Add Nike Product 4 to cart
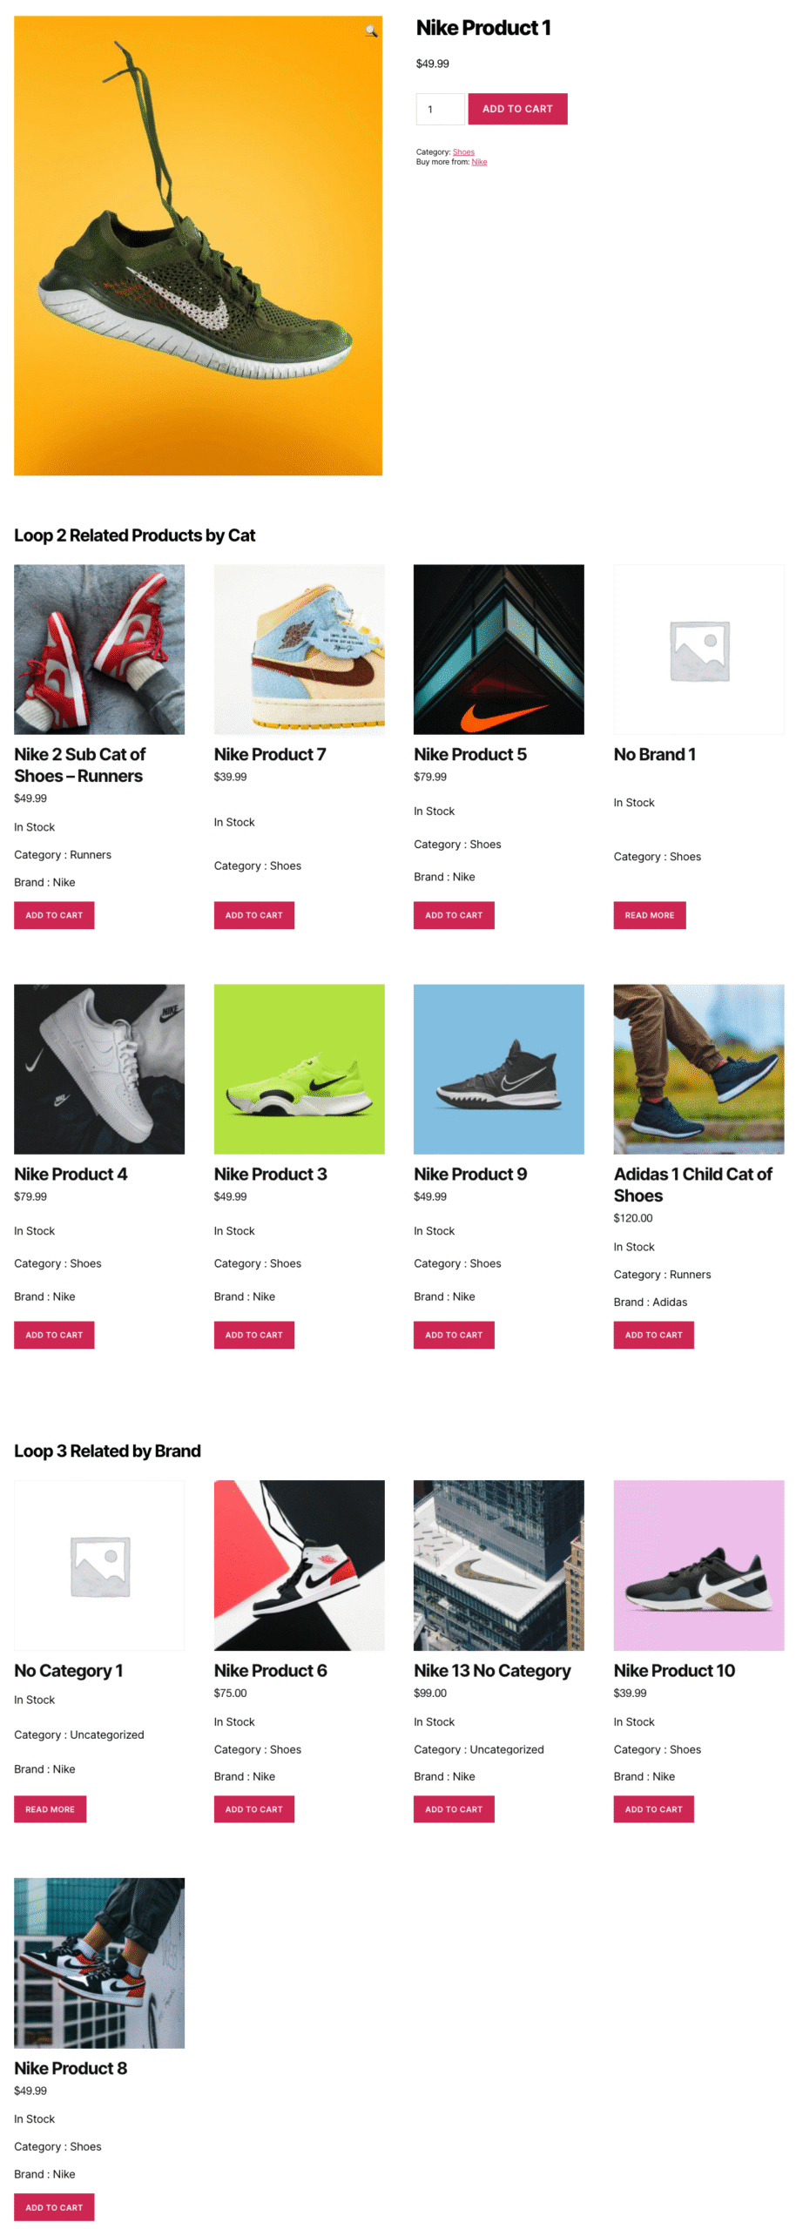Image resolution: width=796 pixels, height=2229 pixels. coord(54,1335)
